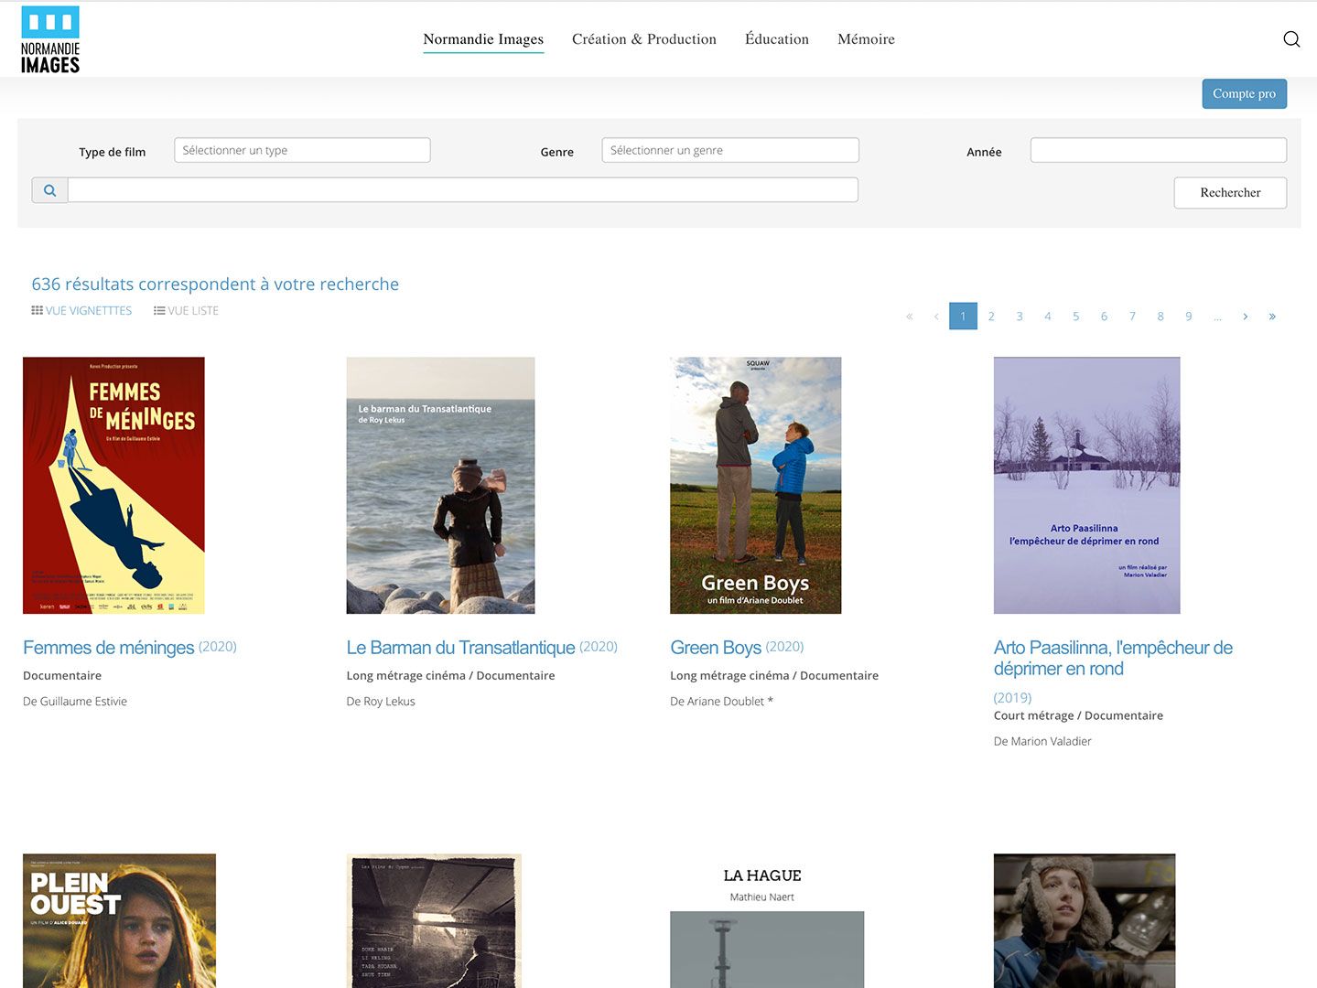Click the magnifier icon beside keyword field
The height and width of the screenshot is (988, 1317).
[49, 190]
